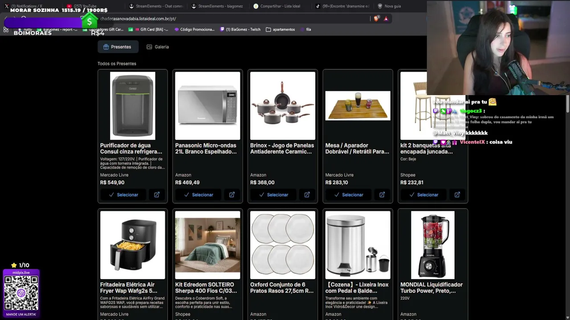Screen dimensions: 570x320
Task: Open the BiaGomez - Twitch bookmark
Action: click(240, 29)
